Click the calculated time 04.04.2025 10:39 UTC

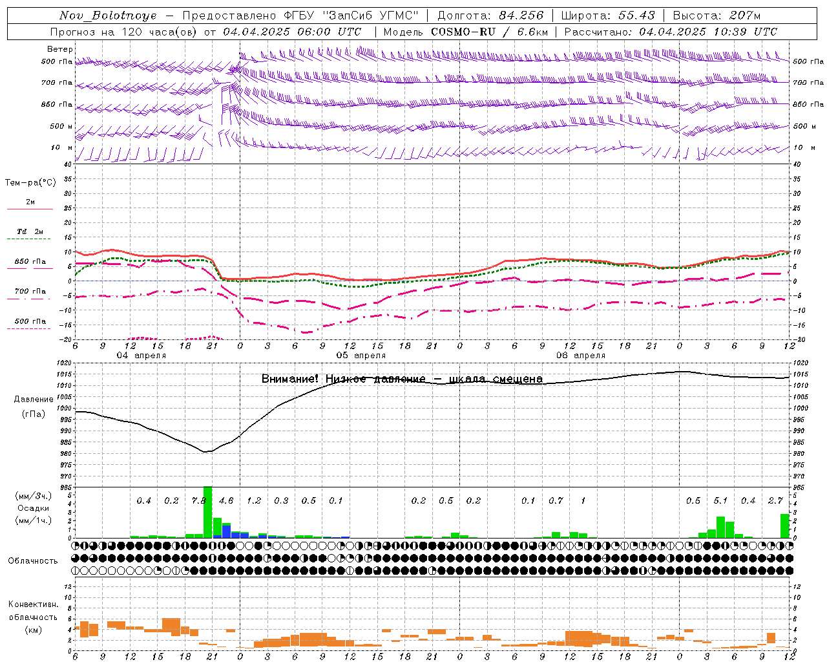(708, 32)
